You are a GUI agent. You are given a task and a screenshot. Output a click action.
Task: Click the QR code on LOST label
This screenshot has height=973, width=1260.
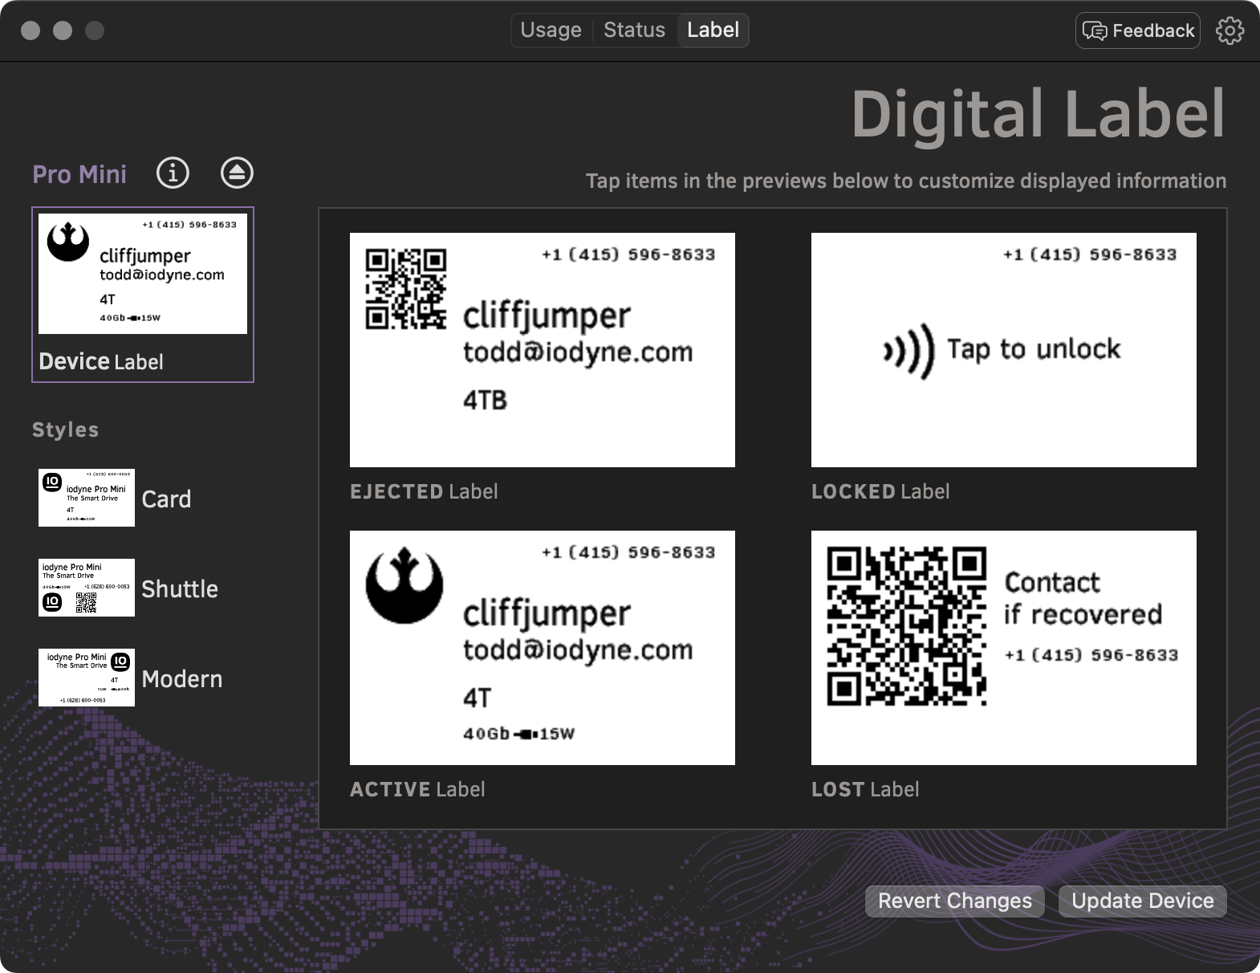point(907,626)
